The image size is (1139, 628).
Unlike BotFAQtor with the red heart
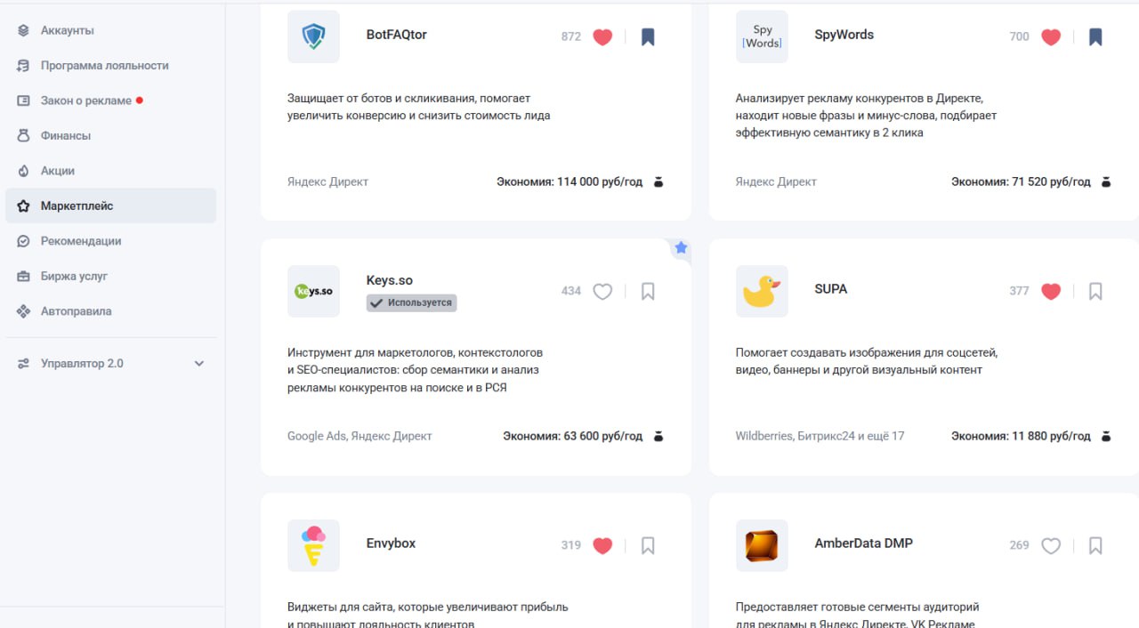click(602, 37)
